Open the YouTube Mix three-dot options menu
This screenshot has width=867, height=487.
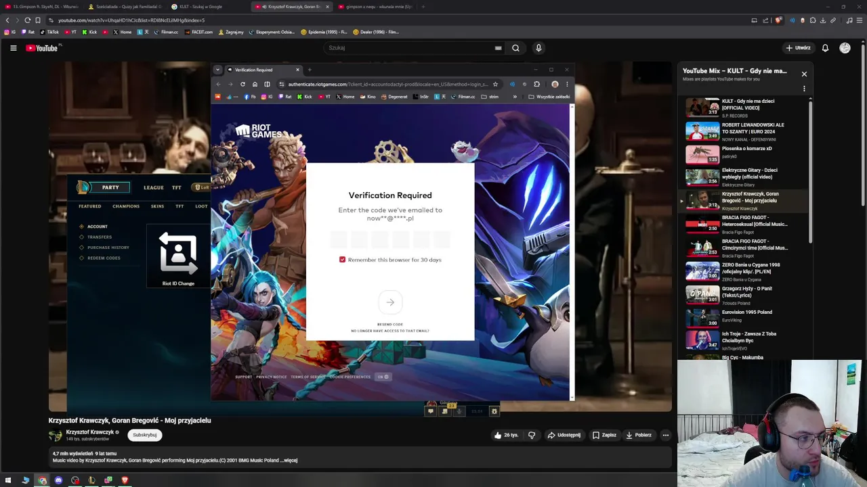804,89
